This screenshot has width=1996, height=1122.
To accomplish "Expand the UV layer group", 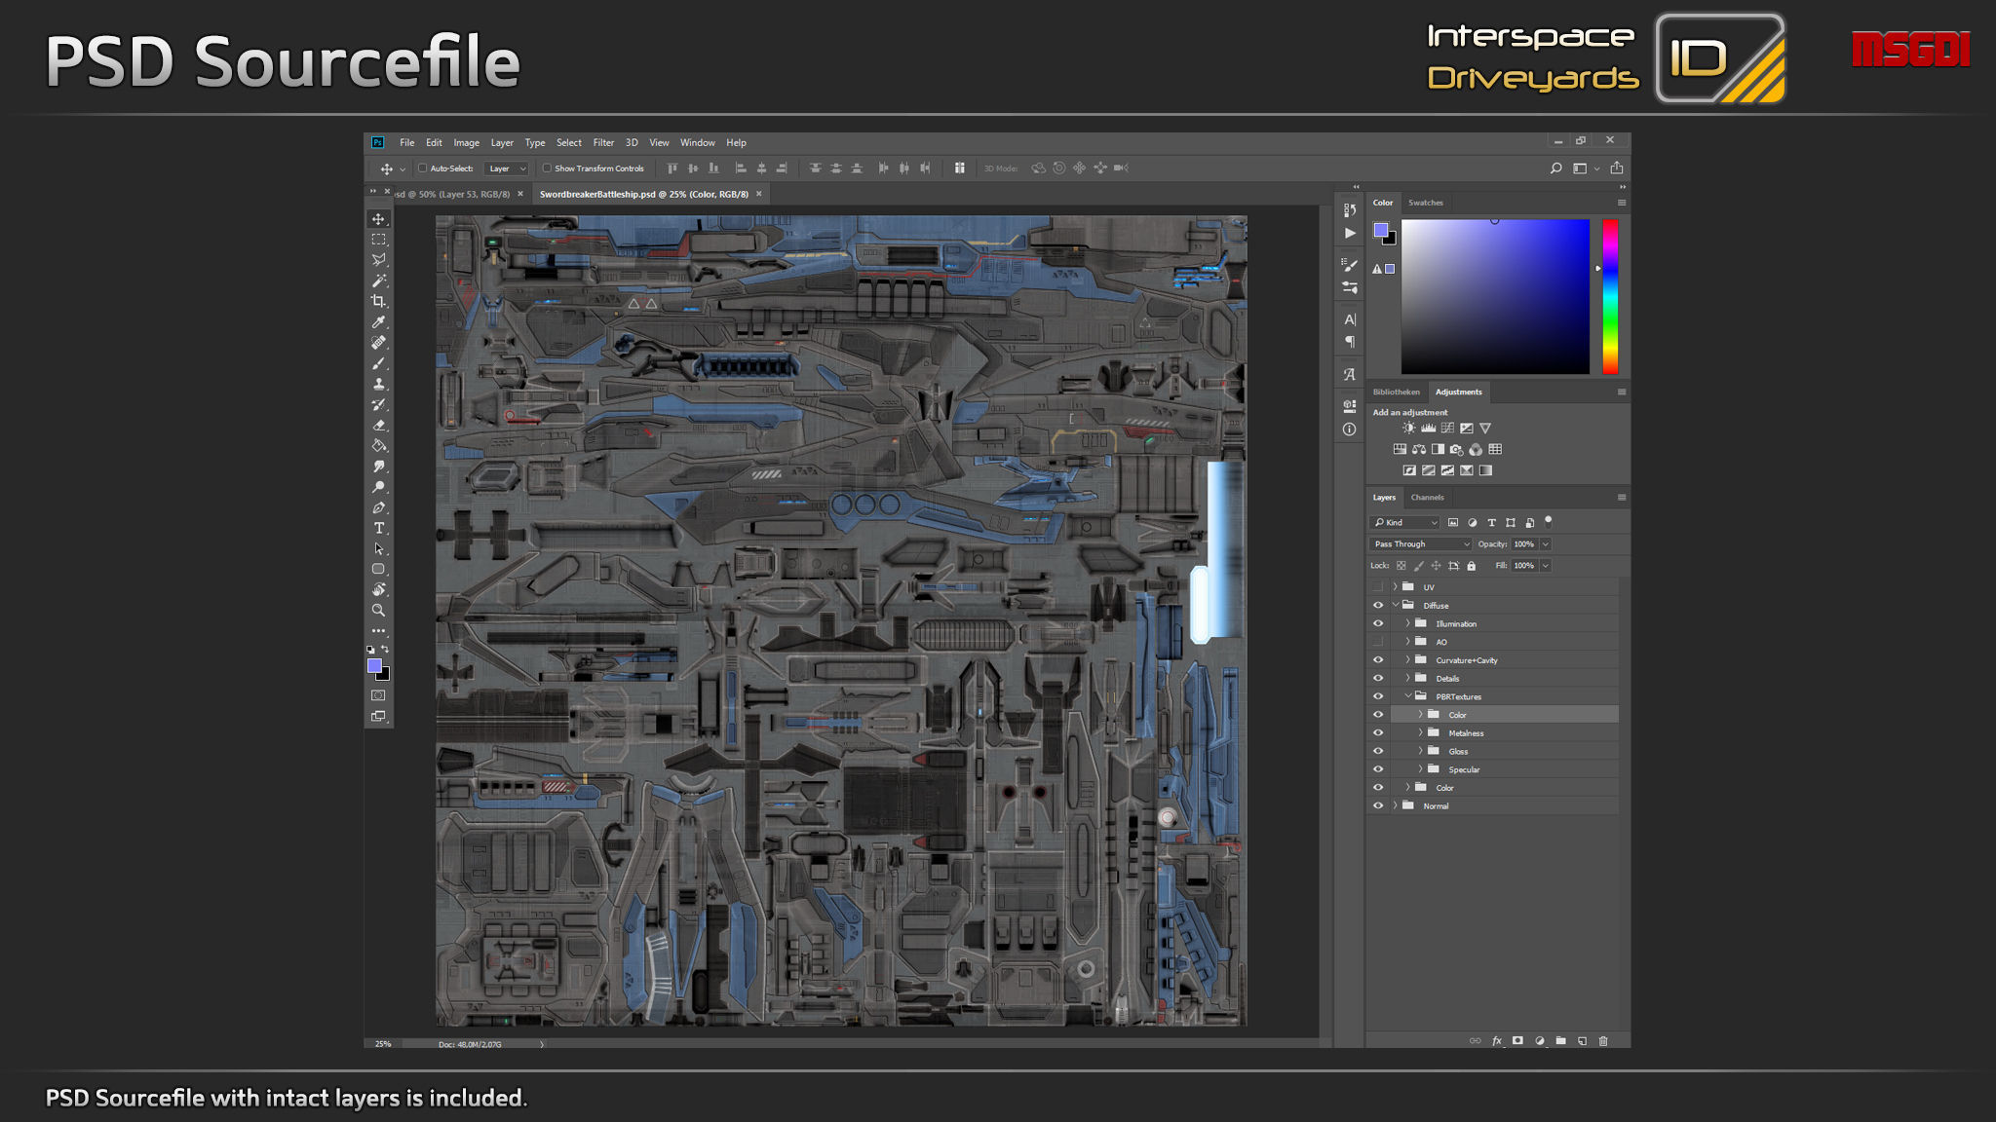I will (1396, 587).
